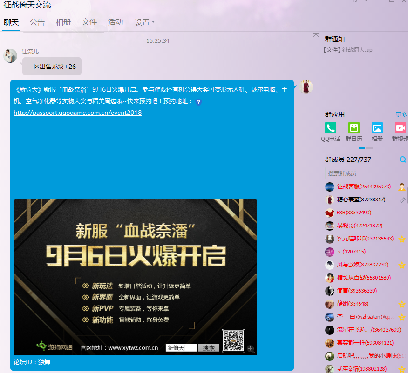The width and height of the screenshot is (408, 373).
Task: Click the 群成员 227/737 heading
Action: tap(348, 160)
